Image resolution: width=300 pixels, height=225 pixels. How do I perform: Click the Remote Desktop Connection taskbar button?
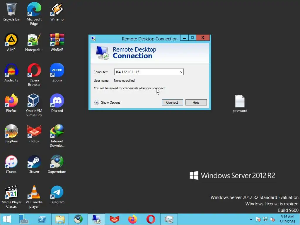coord(96,219)
